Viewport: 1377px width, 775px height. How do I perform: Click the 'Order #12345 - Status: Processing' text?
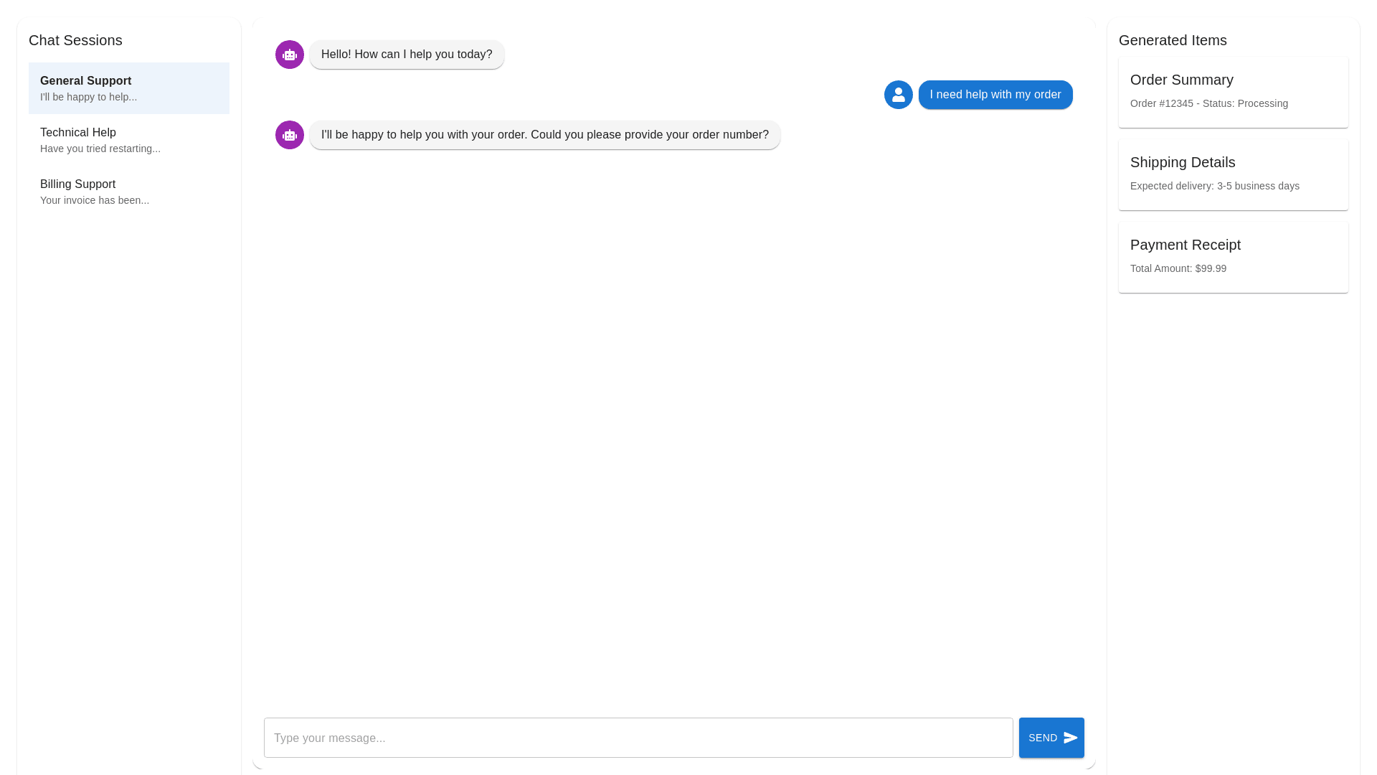1209,103
